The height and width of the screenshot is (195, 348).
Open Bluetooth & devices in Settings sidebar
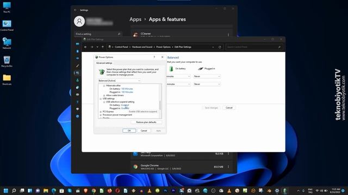(77, 51)
